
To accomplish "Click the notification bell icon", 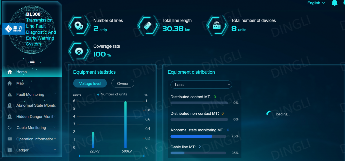I will (x=334, y=3).
